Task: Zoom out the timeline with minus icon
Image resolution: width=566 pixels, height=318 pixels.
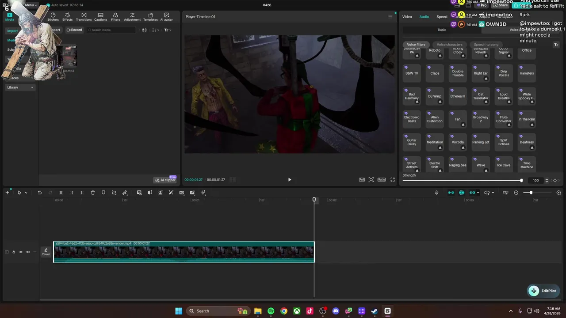Action: [x=516, y=193]
